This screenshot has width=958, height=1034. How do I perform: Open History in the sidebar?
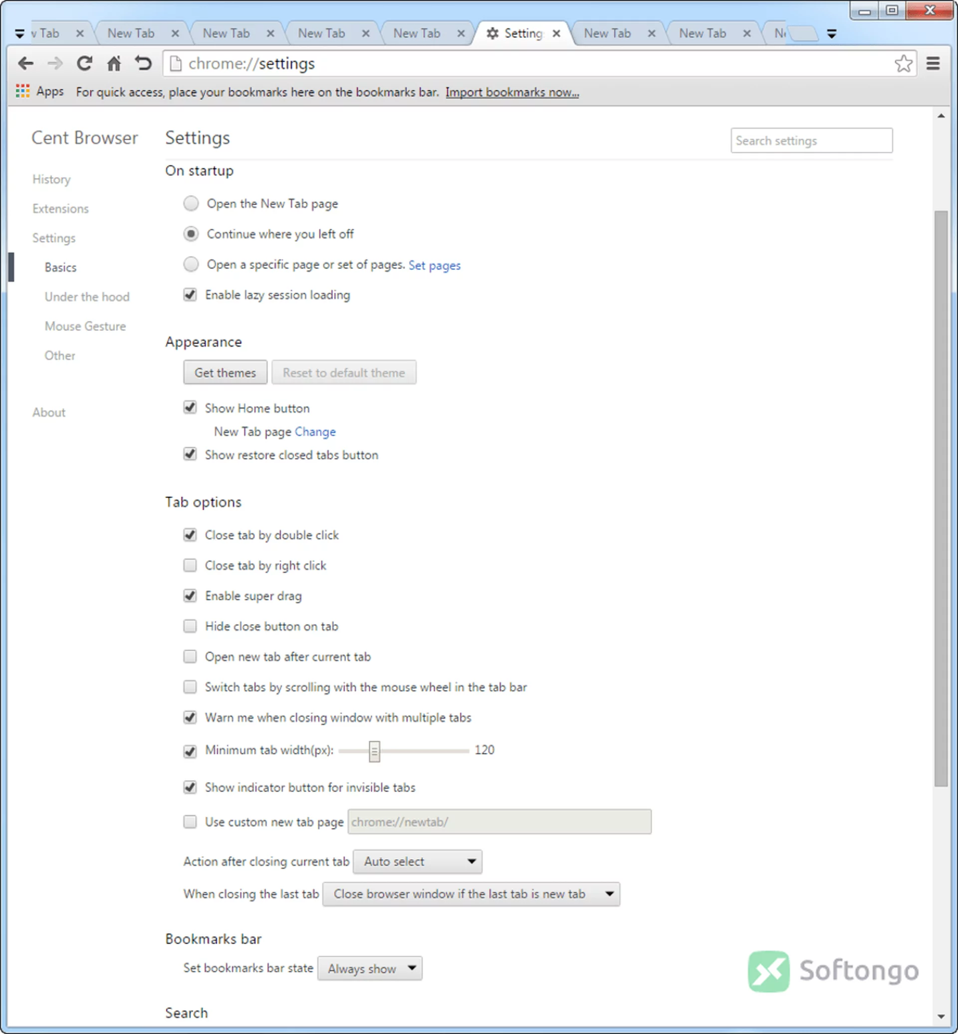point(51,180)
